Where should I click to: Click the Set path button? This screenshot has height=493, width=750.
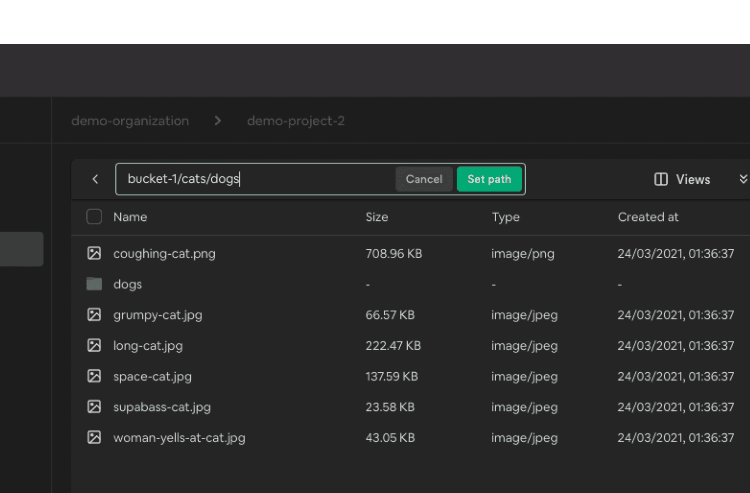point(489,179)
